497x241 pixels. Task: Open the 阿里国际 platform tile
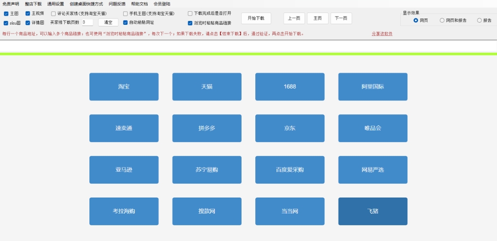[x=373, y=87]
